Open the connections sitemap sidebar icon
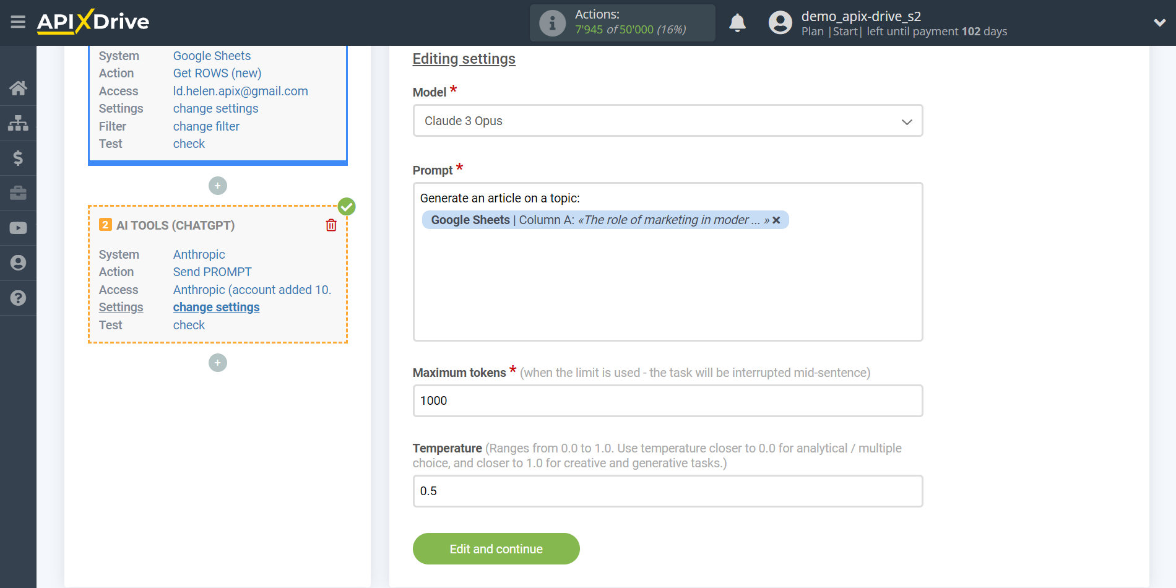 pyautogui.click(x=18, y=123)
